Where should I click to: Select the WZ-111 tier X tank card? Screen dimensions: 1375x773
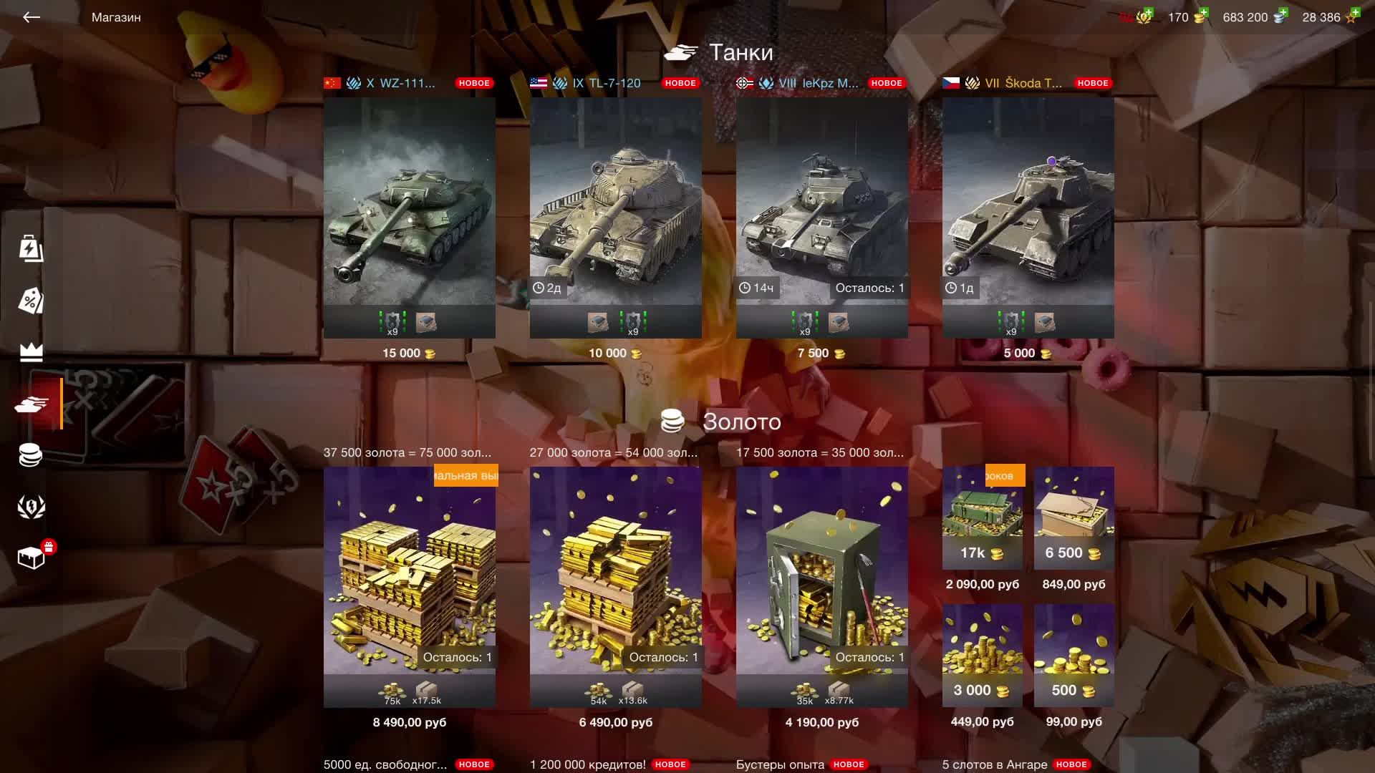pyautogui.click(x=410, y=218)
